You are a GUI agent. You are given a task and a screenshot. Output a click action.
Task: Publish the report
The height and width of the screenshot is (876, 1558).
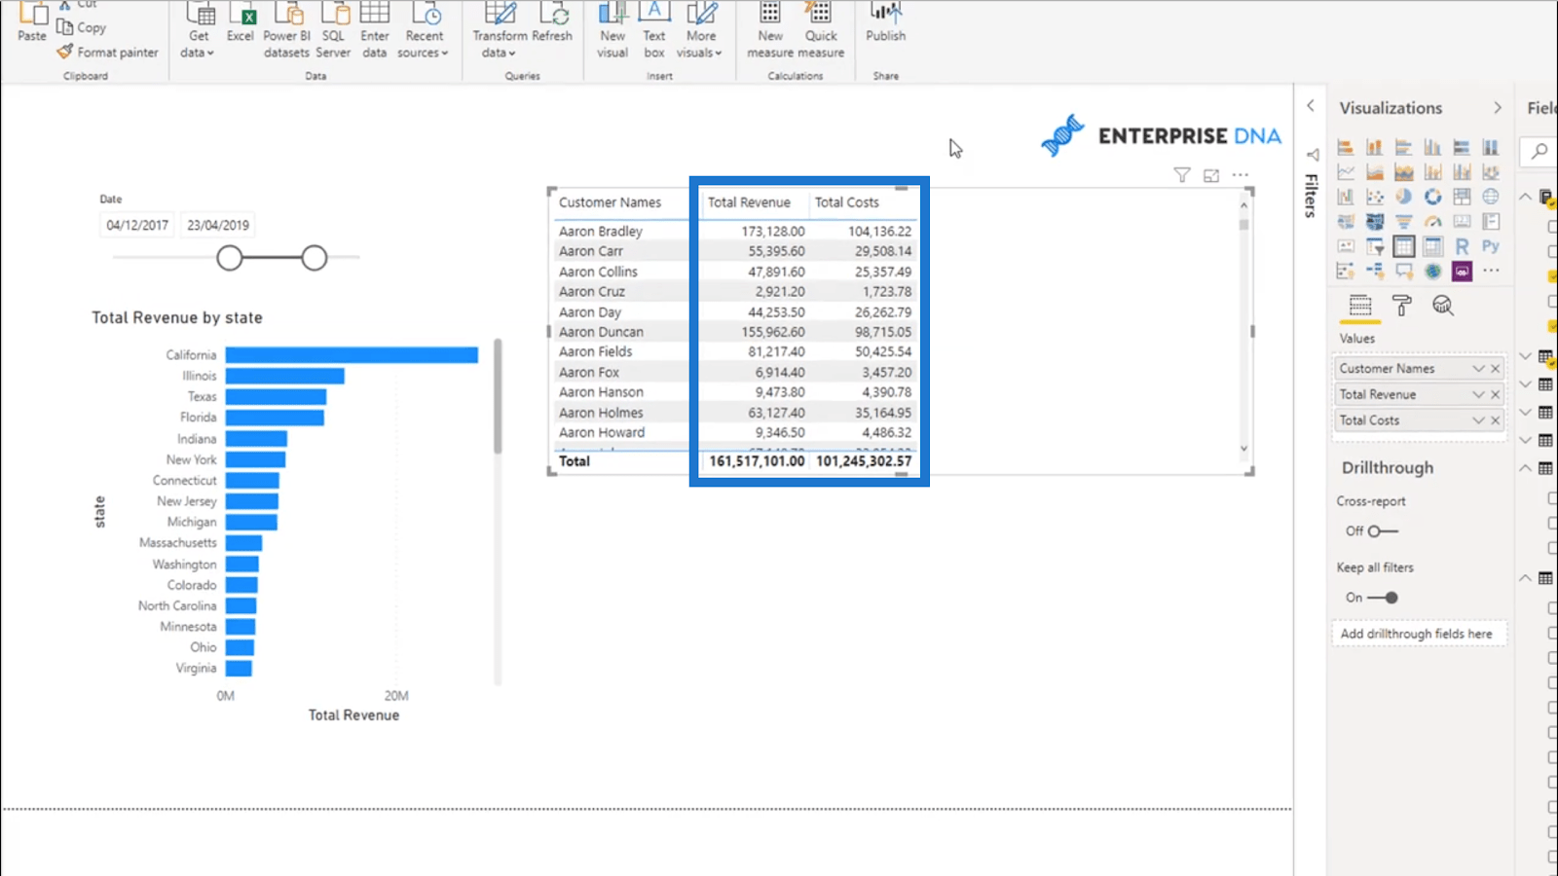(x=885, y=22)
